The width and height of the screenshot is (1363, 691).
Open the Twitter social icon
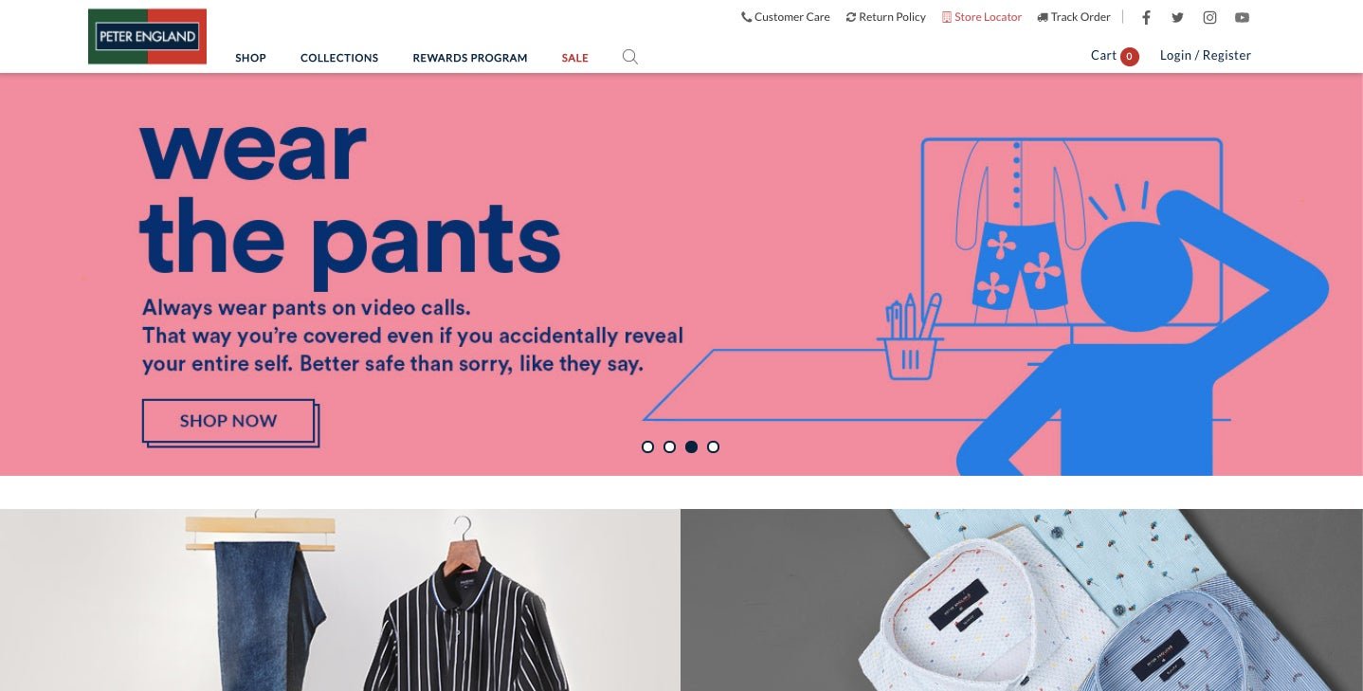[1177, 17]
